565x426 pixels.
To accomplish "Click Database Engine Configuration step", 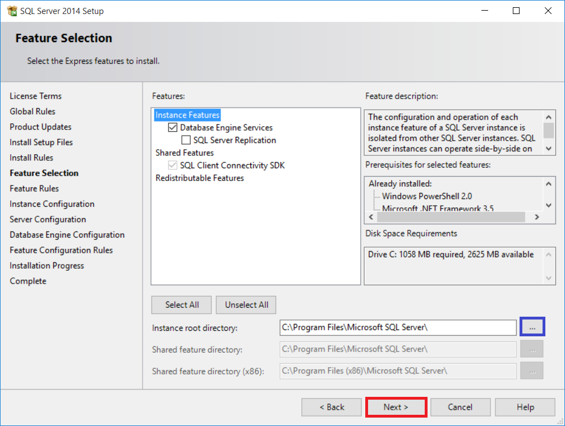I will pyautogui.click(x=67, y=235).
